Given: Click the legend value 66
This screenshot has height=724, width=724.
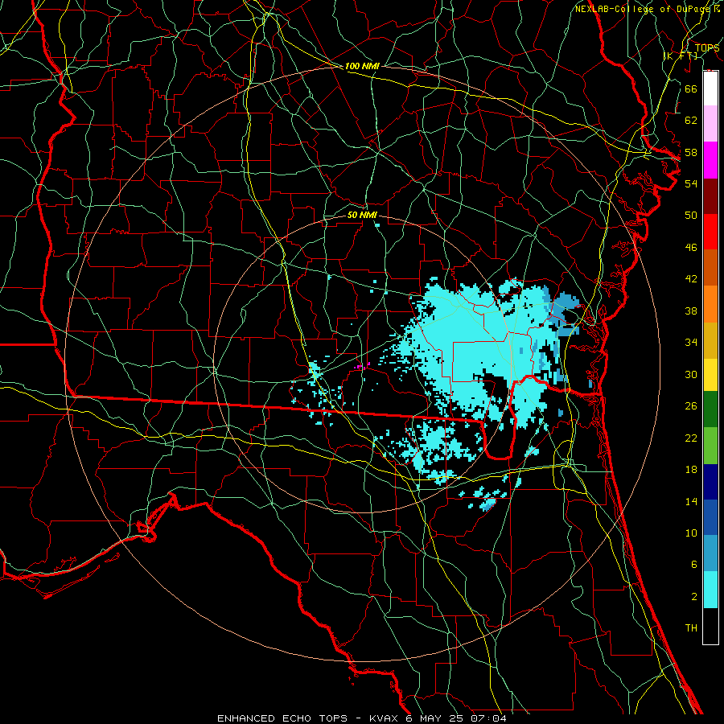Looking at the screenshot, I should 691,88.
